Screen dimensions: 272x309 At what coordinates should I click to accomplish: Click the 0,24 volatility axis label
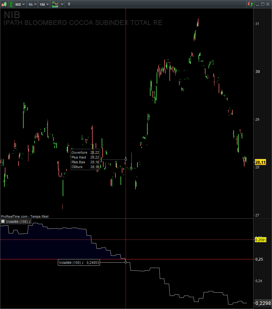point(259,281)
